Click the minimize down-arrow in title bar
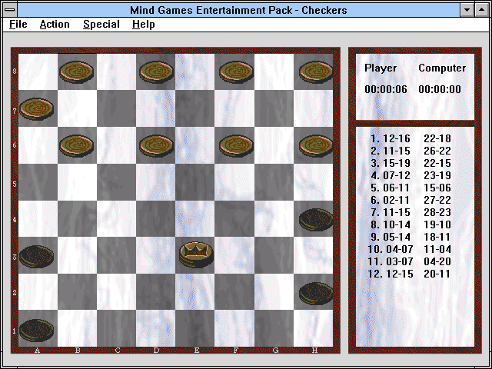The height and width of the screenshot is (369, 492). 467,10
